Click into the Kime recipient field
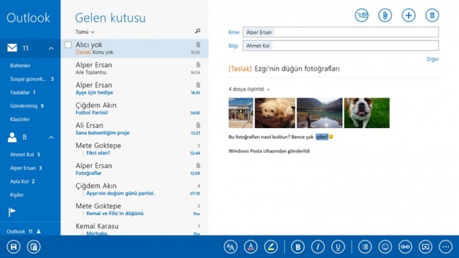 [341, 32]
